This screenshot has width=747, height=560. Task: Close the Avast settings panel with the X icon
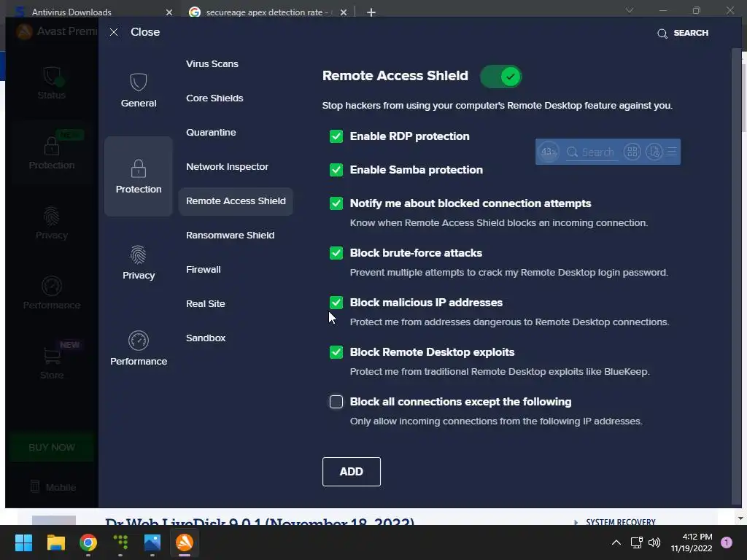pyautogui.click(x=114, y=32)
